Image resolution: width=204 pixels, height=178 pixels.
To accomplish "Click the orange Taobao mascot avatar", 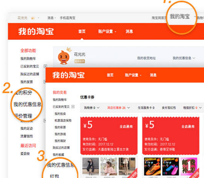I will click(64, 58).
